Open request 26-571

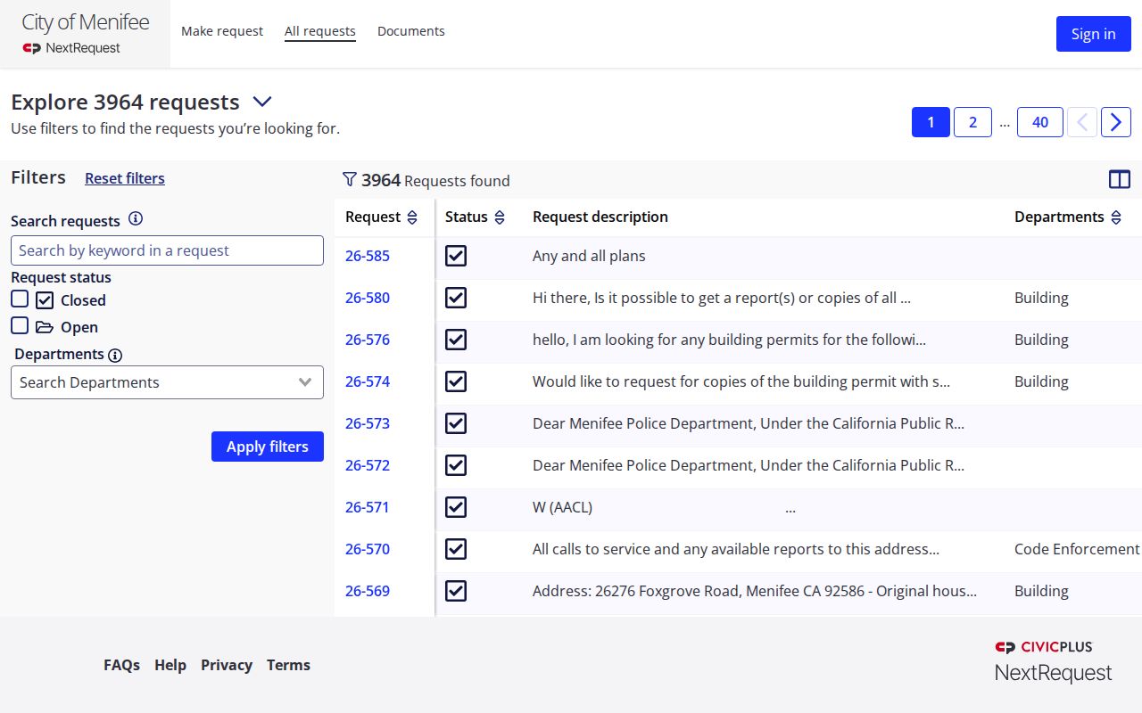point(368,507)
